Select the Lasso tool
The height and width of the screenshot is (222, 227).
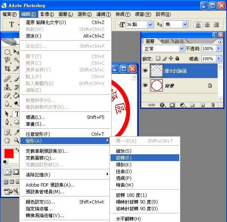pyautogui.click(x=7, y=60)
